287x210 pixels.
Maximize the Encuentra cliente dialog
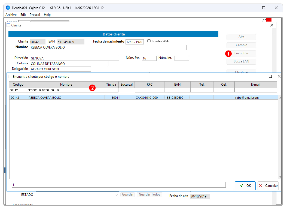[x=270, y=76]
